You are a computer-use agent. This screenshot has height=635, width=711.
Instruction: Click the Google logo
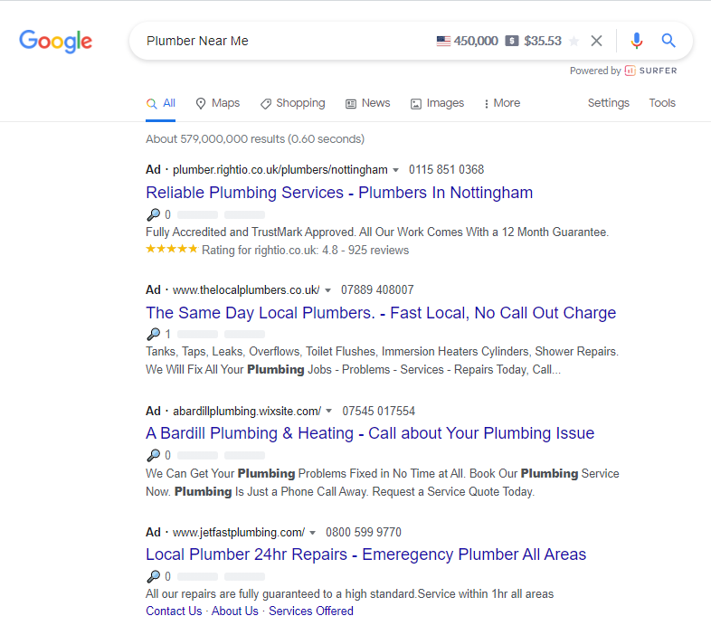(x=55, y=42)
